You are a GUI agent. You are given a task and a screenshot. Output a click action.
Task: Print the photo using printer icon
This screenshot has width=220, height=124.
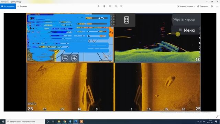(212, 6)
